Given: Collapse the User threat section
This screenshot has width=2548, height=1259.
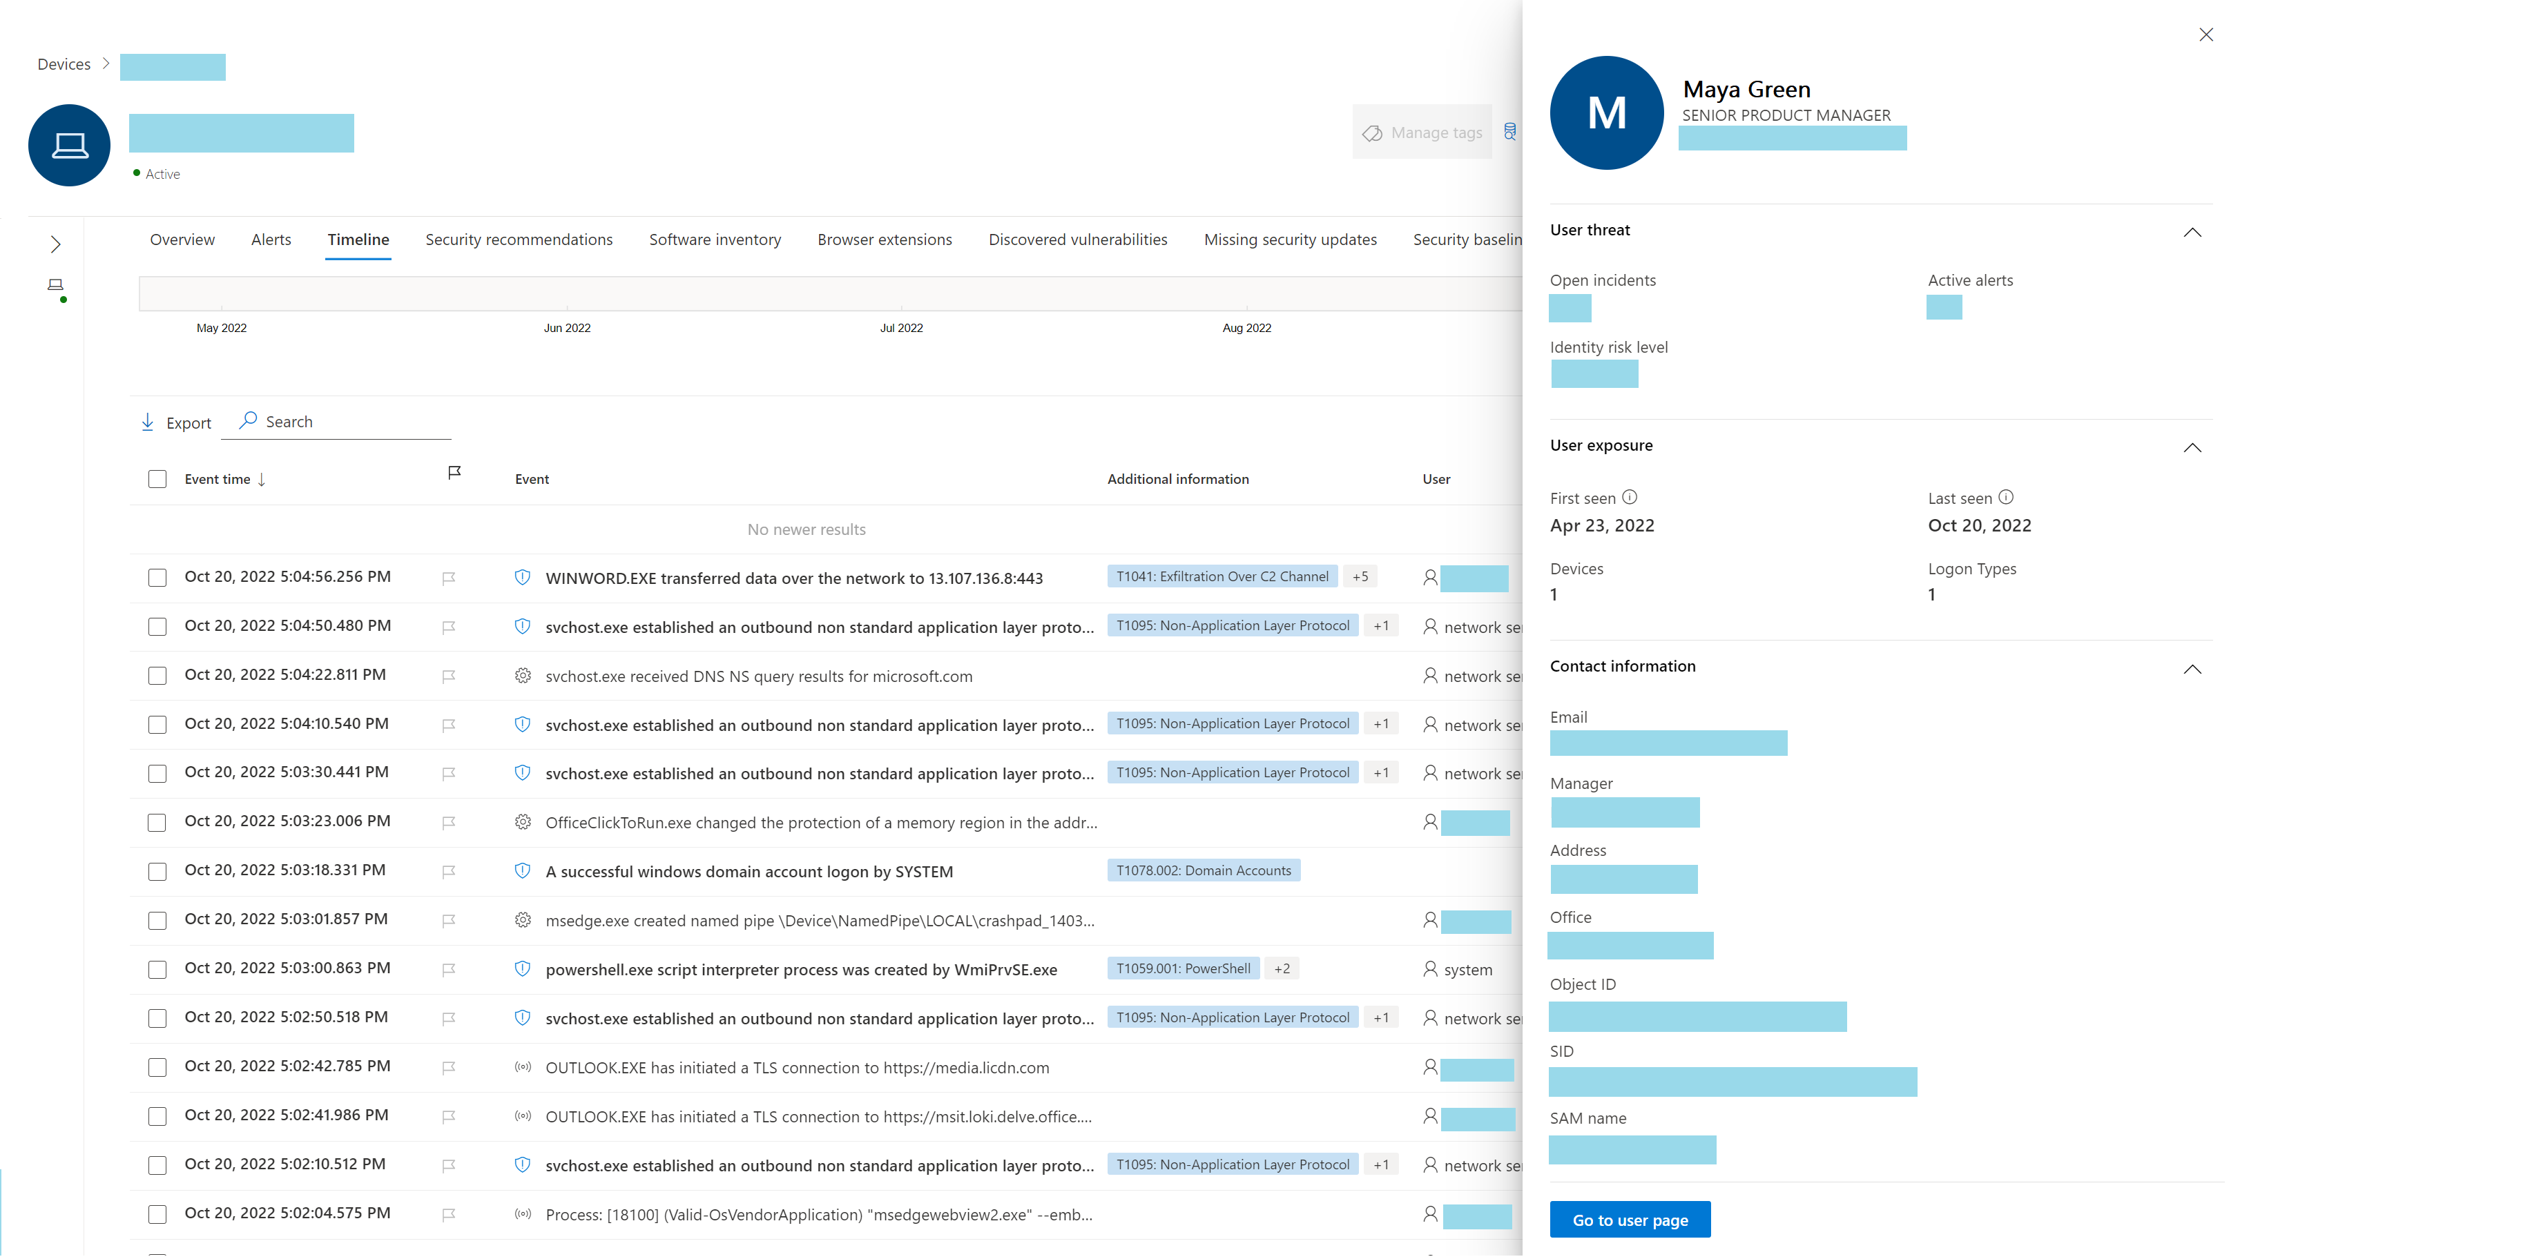Looking at the screenshot, I should point(2192,233).
